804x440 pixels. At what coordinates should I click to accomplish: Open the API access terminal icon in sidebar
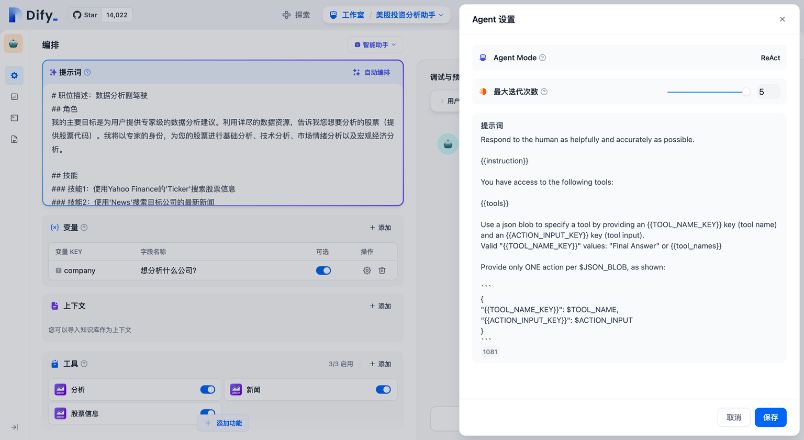point(14,118)
